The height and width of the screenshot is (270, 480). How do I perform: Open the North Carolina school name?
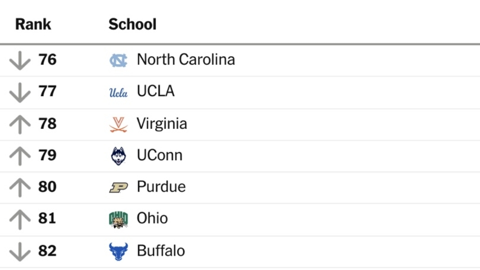click(186, 60)
